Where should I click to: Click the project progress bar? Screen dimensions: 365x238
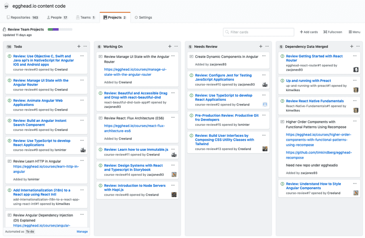click(x=60, y=29)
